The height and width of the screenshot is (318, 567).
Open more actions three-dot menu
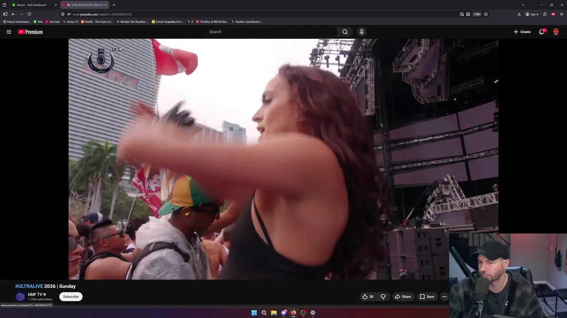(444, 297)
